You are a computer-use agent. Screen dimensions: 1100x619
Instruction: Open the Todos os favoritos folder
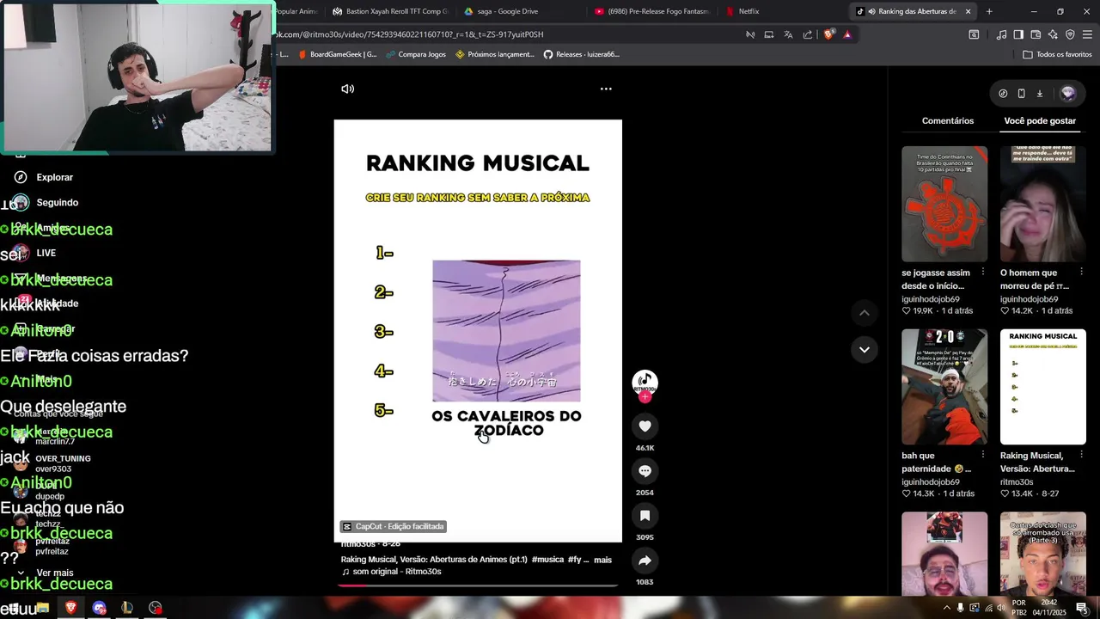[x=1057, y=54]
